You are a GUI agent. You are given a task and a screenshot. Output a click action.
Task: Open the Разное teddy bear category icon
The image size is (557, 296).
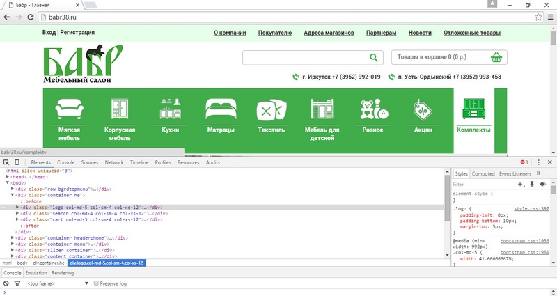pyautogui.click(x=373, y=109)
